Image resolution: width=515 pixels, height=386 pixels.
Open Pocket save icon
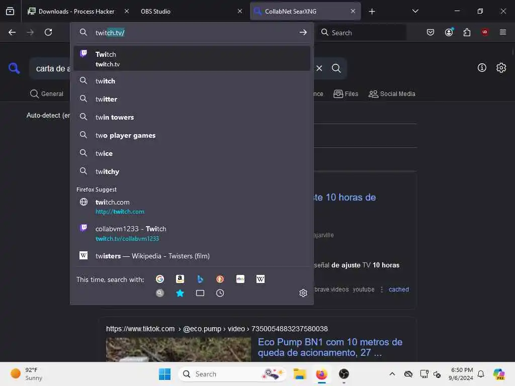tap(431, 32)
